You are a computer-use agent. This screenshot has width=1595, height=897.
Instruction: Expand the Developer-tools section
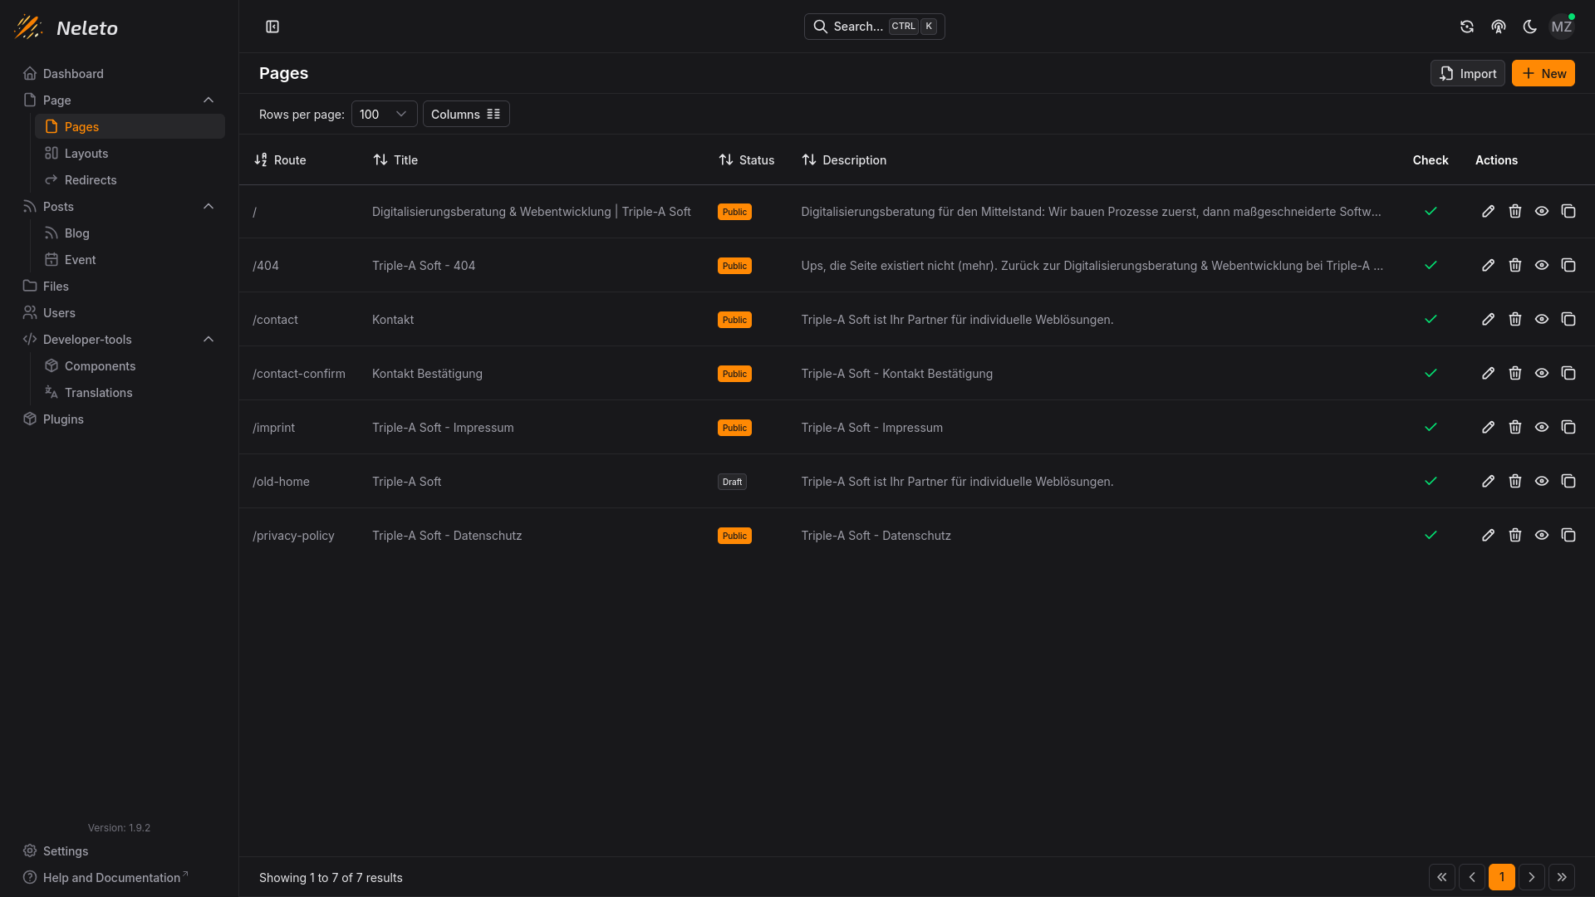[x=209, y=339]
